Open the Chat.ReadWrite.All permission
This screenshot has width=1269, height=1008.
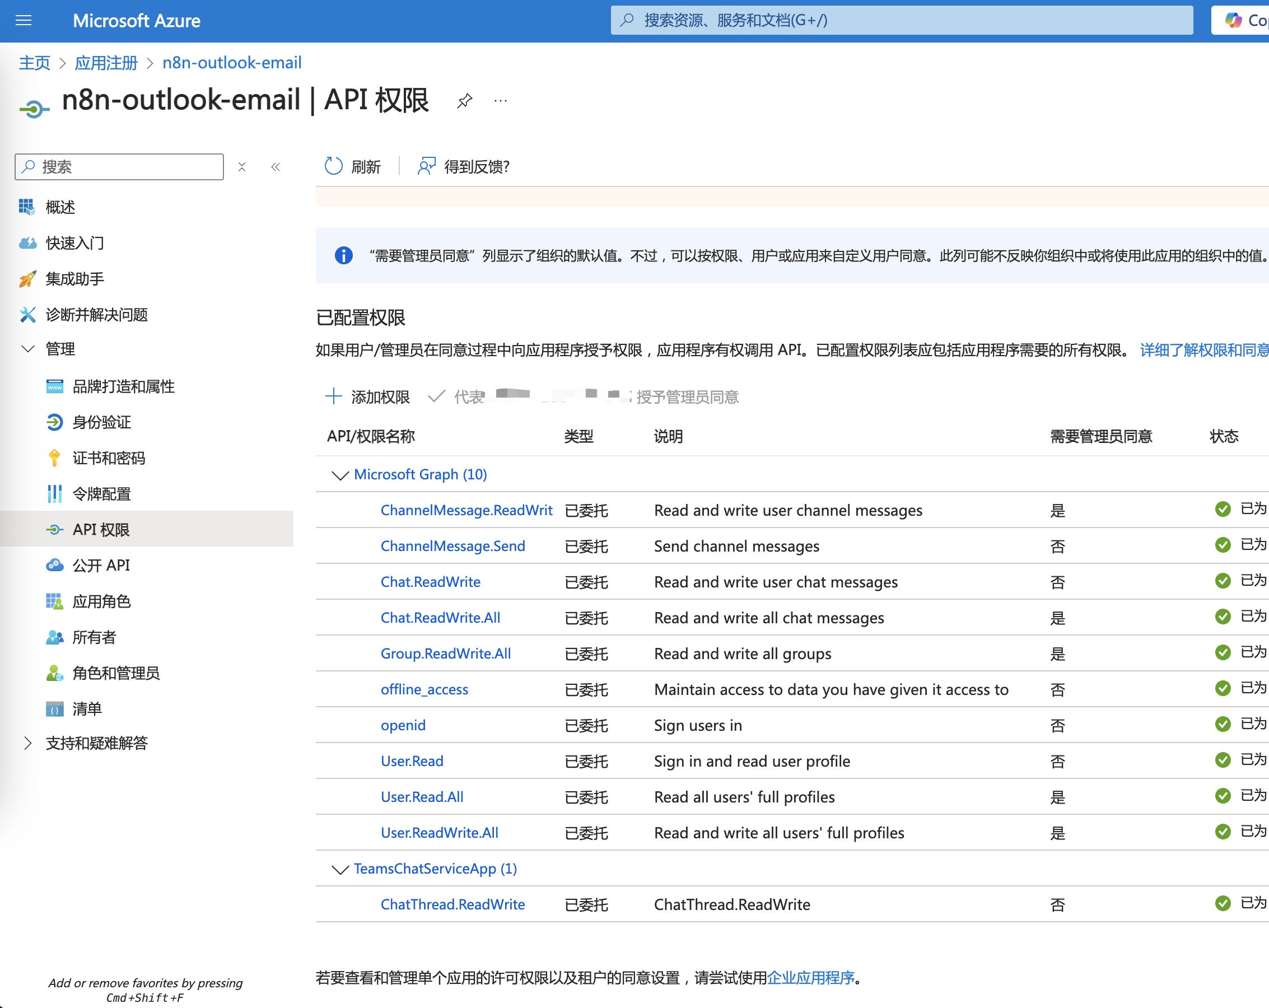point(440,618)
